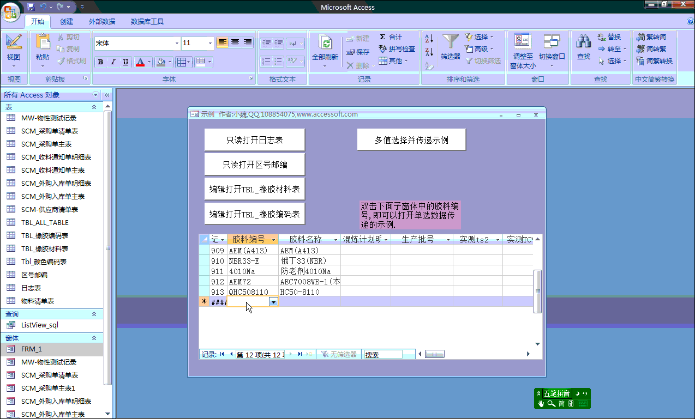The height and width of the screenshot is (419, 695).
Task: Sort descending Z to A
Action: 429,52
